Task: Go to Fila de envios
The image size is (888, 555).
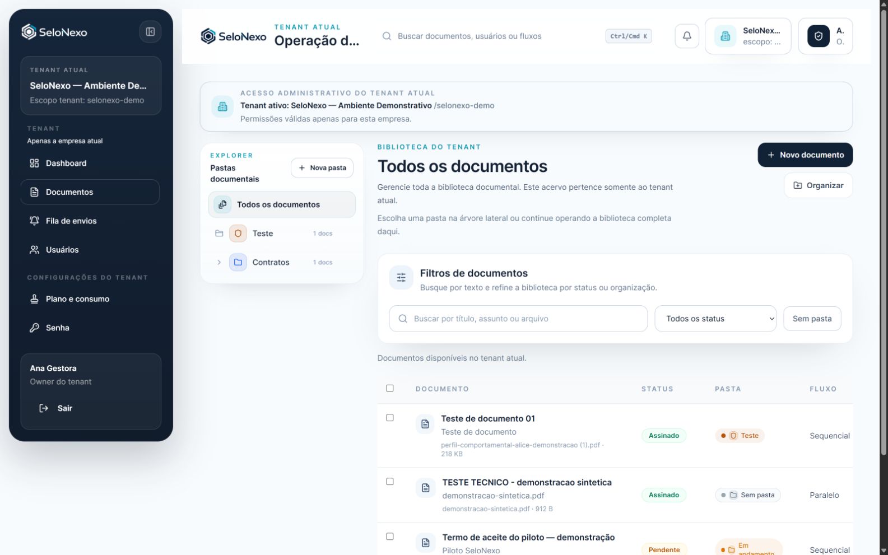Action: coord(90,221)
